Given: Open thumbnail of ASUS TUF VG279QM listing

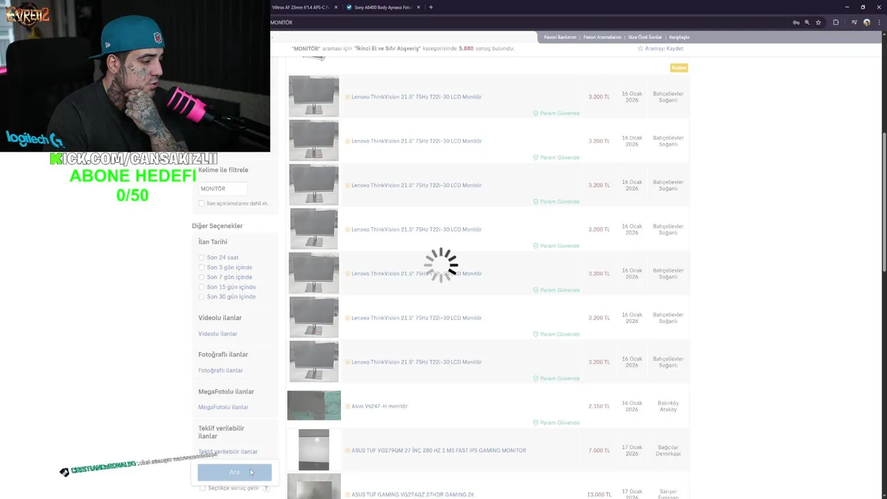Looking at the screenshot, I should (x=314, y=450).
